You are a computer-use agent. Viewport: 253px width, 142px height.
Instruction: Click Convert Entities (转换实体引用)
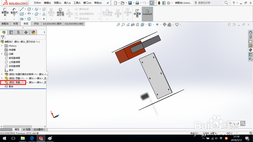tap(60, 12)
